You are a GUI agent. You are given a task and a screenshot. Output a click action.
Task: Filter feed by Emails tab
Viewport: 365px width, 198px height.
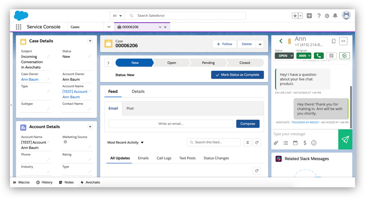[x=143, y=158]
